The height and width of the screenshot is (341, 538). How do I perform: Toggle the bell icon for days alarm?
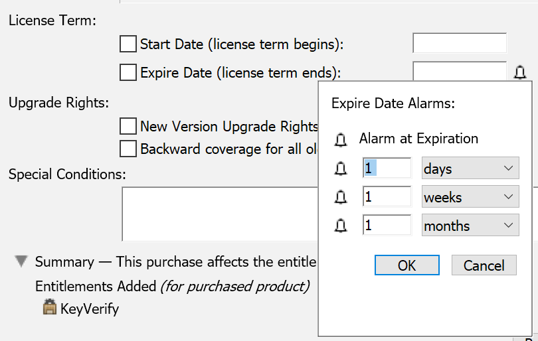tap(341, 169)
